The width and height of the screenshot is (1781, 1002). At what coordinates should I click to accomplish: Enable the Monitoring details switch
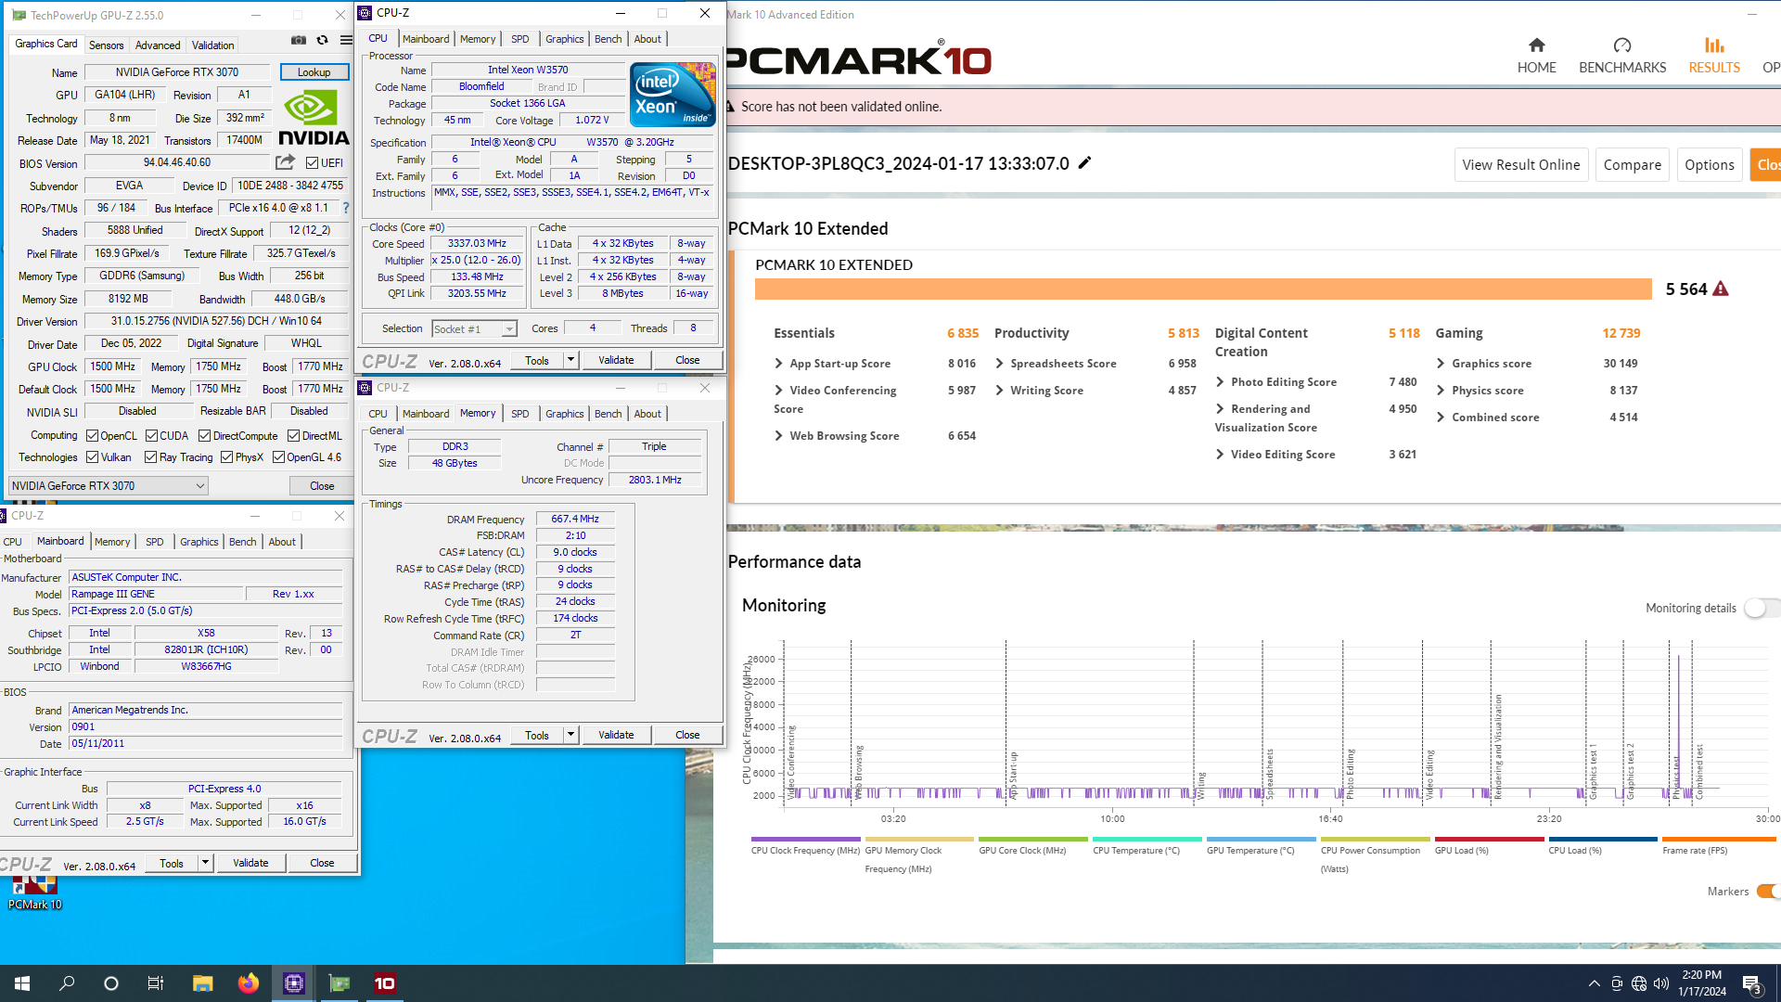pos(1761,609)
